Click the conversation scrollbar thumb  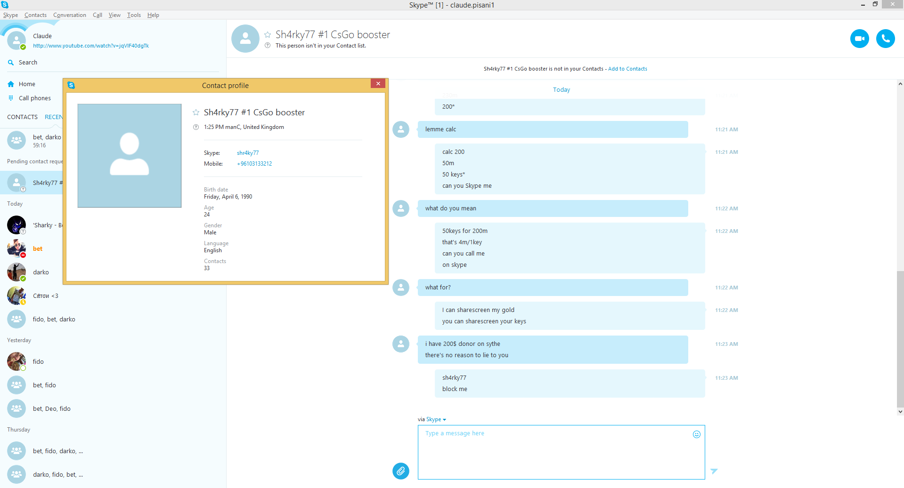pos(900,339)
